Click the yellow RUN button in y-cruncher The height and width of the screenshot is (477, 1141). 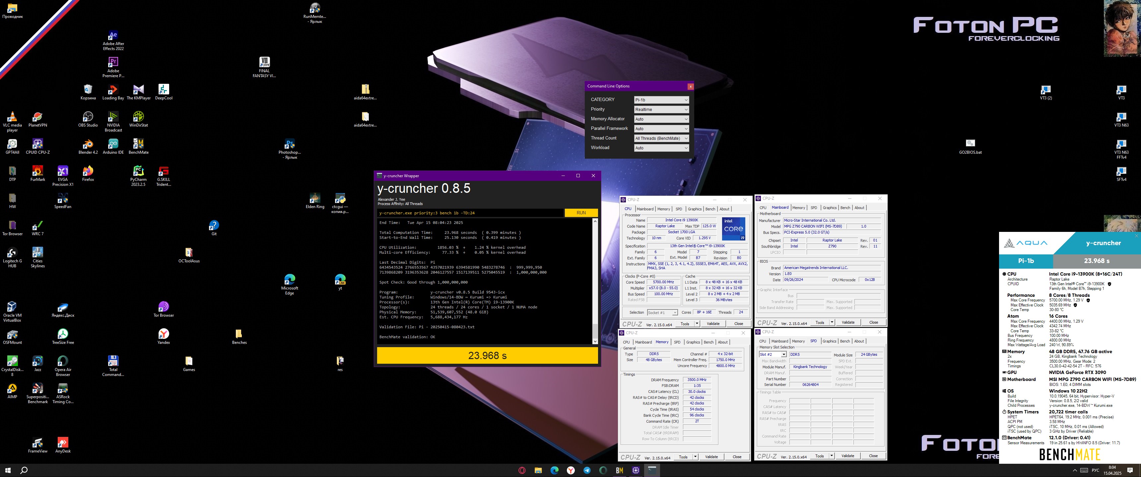[581, 213]
